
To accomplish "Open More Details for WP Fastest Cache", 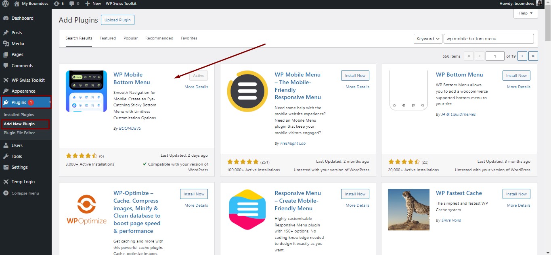I will (519, 205).
